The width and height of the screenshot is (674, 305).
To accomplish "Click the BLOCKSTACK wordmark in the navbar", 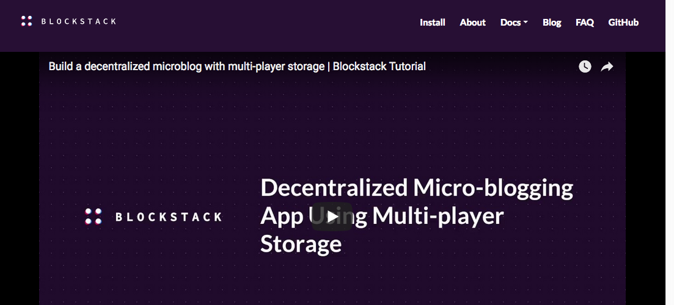I will (78, 21).
